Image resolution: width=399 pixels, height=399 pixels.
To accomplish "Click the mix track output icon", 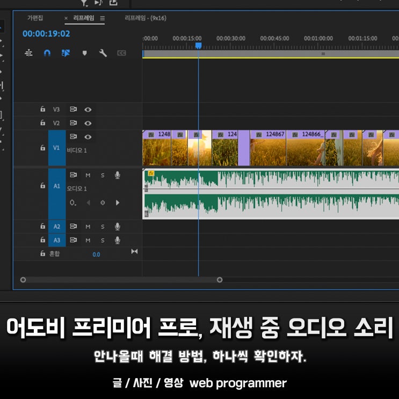I will pos(134,251).
